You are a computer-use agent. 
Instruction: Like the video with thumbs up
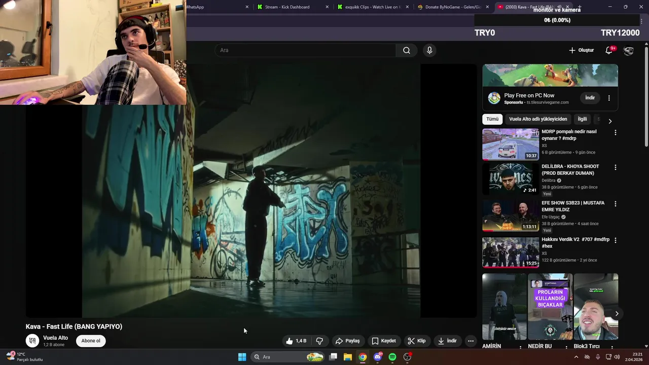(296, 341)
